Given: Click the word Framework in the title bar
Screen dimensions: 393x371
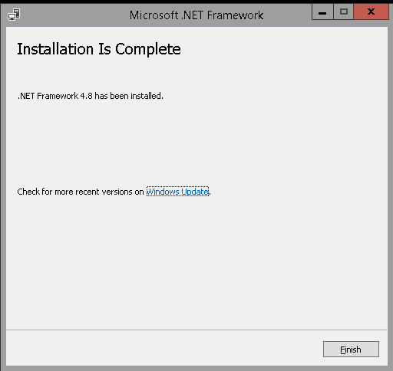Looking at the screenshot, I should [235, 15].
